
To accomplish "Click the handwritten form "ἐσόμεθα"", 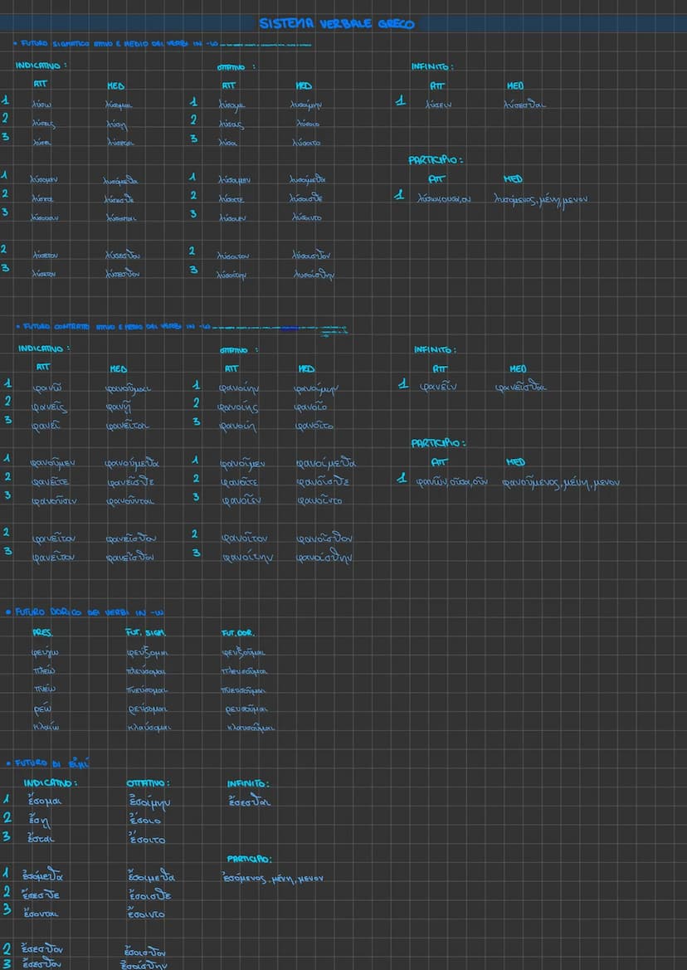I will pos(42,876).
